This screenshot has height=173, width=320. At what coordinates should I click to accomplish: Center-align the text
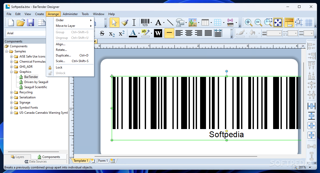[x=189, y=33]
